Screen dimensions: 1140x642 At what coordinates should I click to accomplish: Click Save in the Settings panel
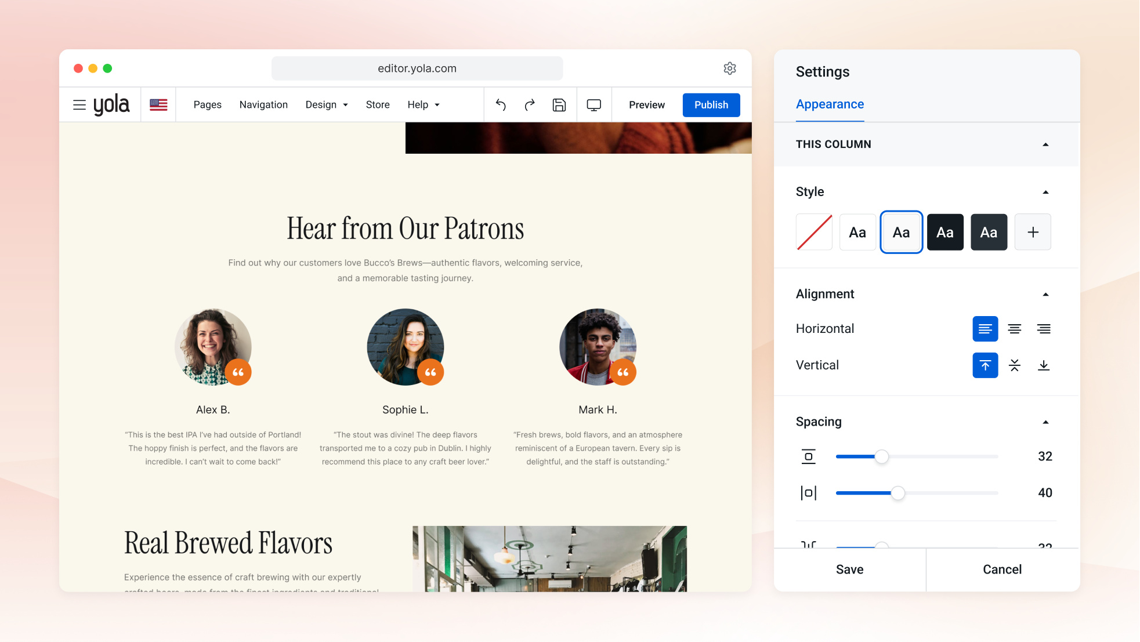coord(849,570)
